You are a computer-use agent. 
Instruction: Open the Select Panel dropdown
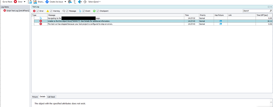pyautogui.click(x=94, y=2)
